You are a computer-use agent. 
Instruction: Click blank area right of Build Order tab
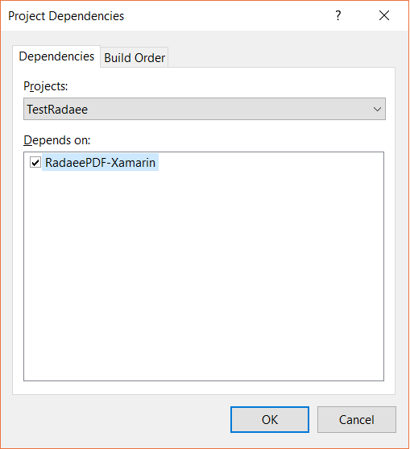[280, 56]
